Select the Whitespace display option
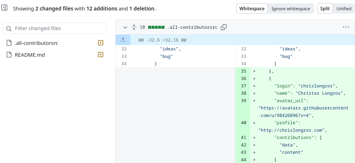The image size is (355, 163). point(252,9)
